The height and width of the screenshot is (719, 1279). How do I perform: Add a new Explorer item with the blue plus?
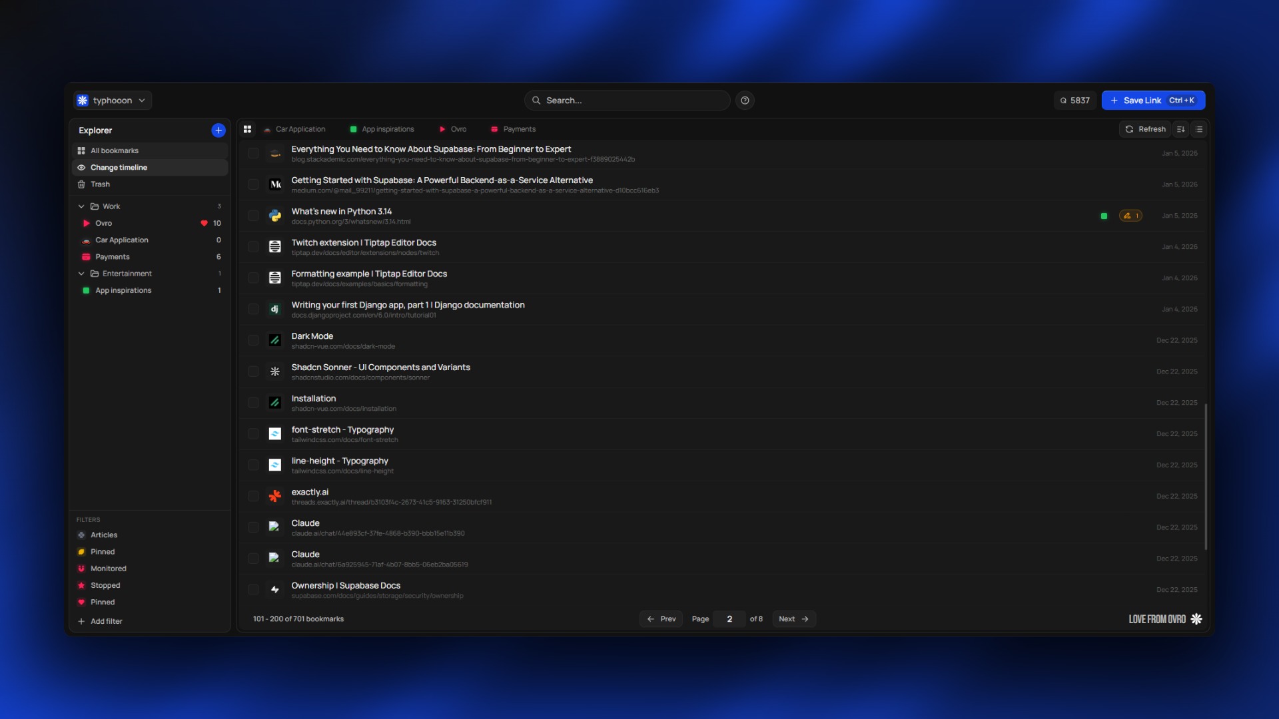tap(218, 130)
